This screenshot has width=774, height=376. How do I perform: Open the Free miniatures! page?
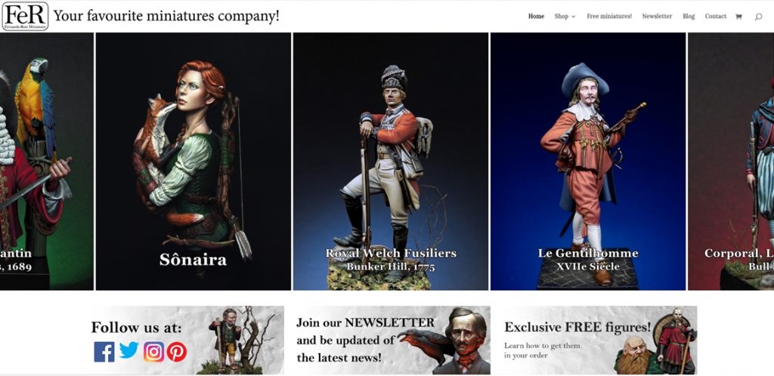pos(609,17)
